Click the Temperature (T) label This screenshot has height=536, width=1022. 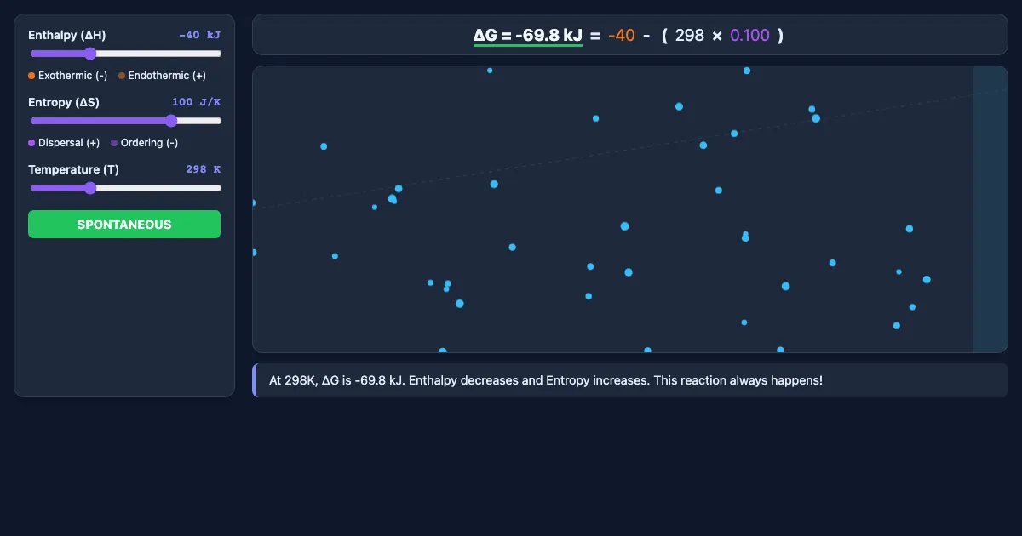click(73, 169)
